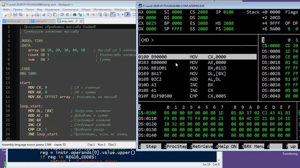Click the Notepad++ title bar app icon
Image resolution: width=300 pixels, height=168 pixels.
coord(4,4)
